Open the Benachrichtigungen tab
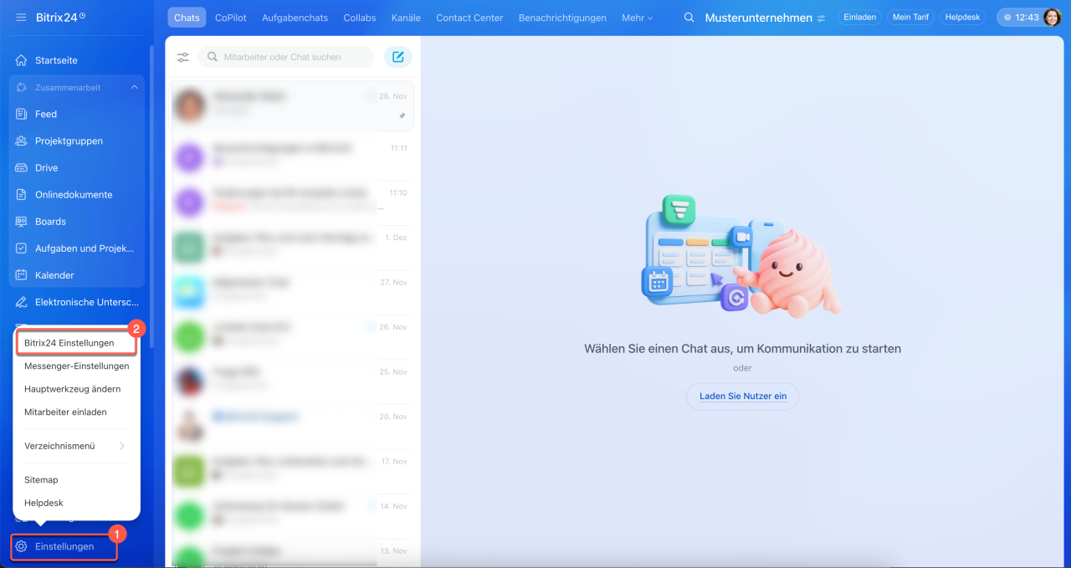This screenshot has width=1071, height=568. 562,18
